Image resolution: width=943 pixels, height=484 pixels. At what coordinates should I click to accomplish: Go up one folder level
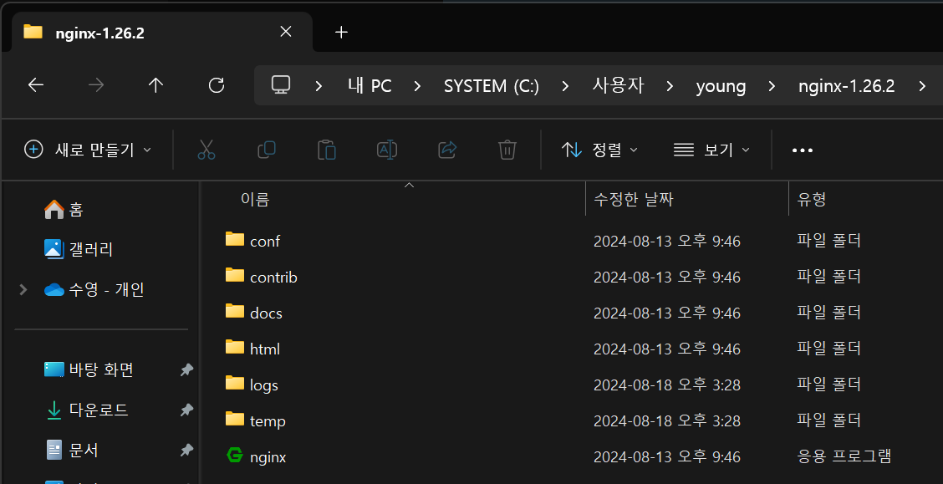(155, 85)
